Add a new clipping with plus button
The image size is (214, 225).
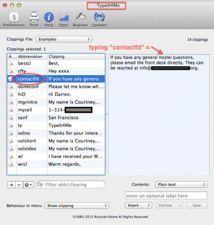click(x=11, y=184)
